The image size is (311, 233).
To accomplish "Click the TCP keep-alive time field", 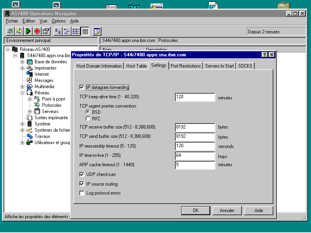I will point(195,97).
